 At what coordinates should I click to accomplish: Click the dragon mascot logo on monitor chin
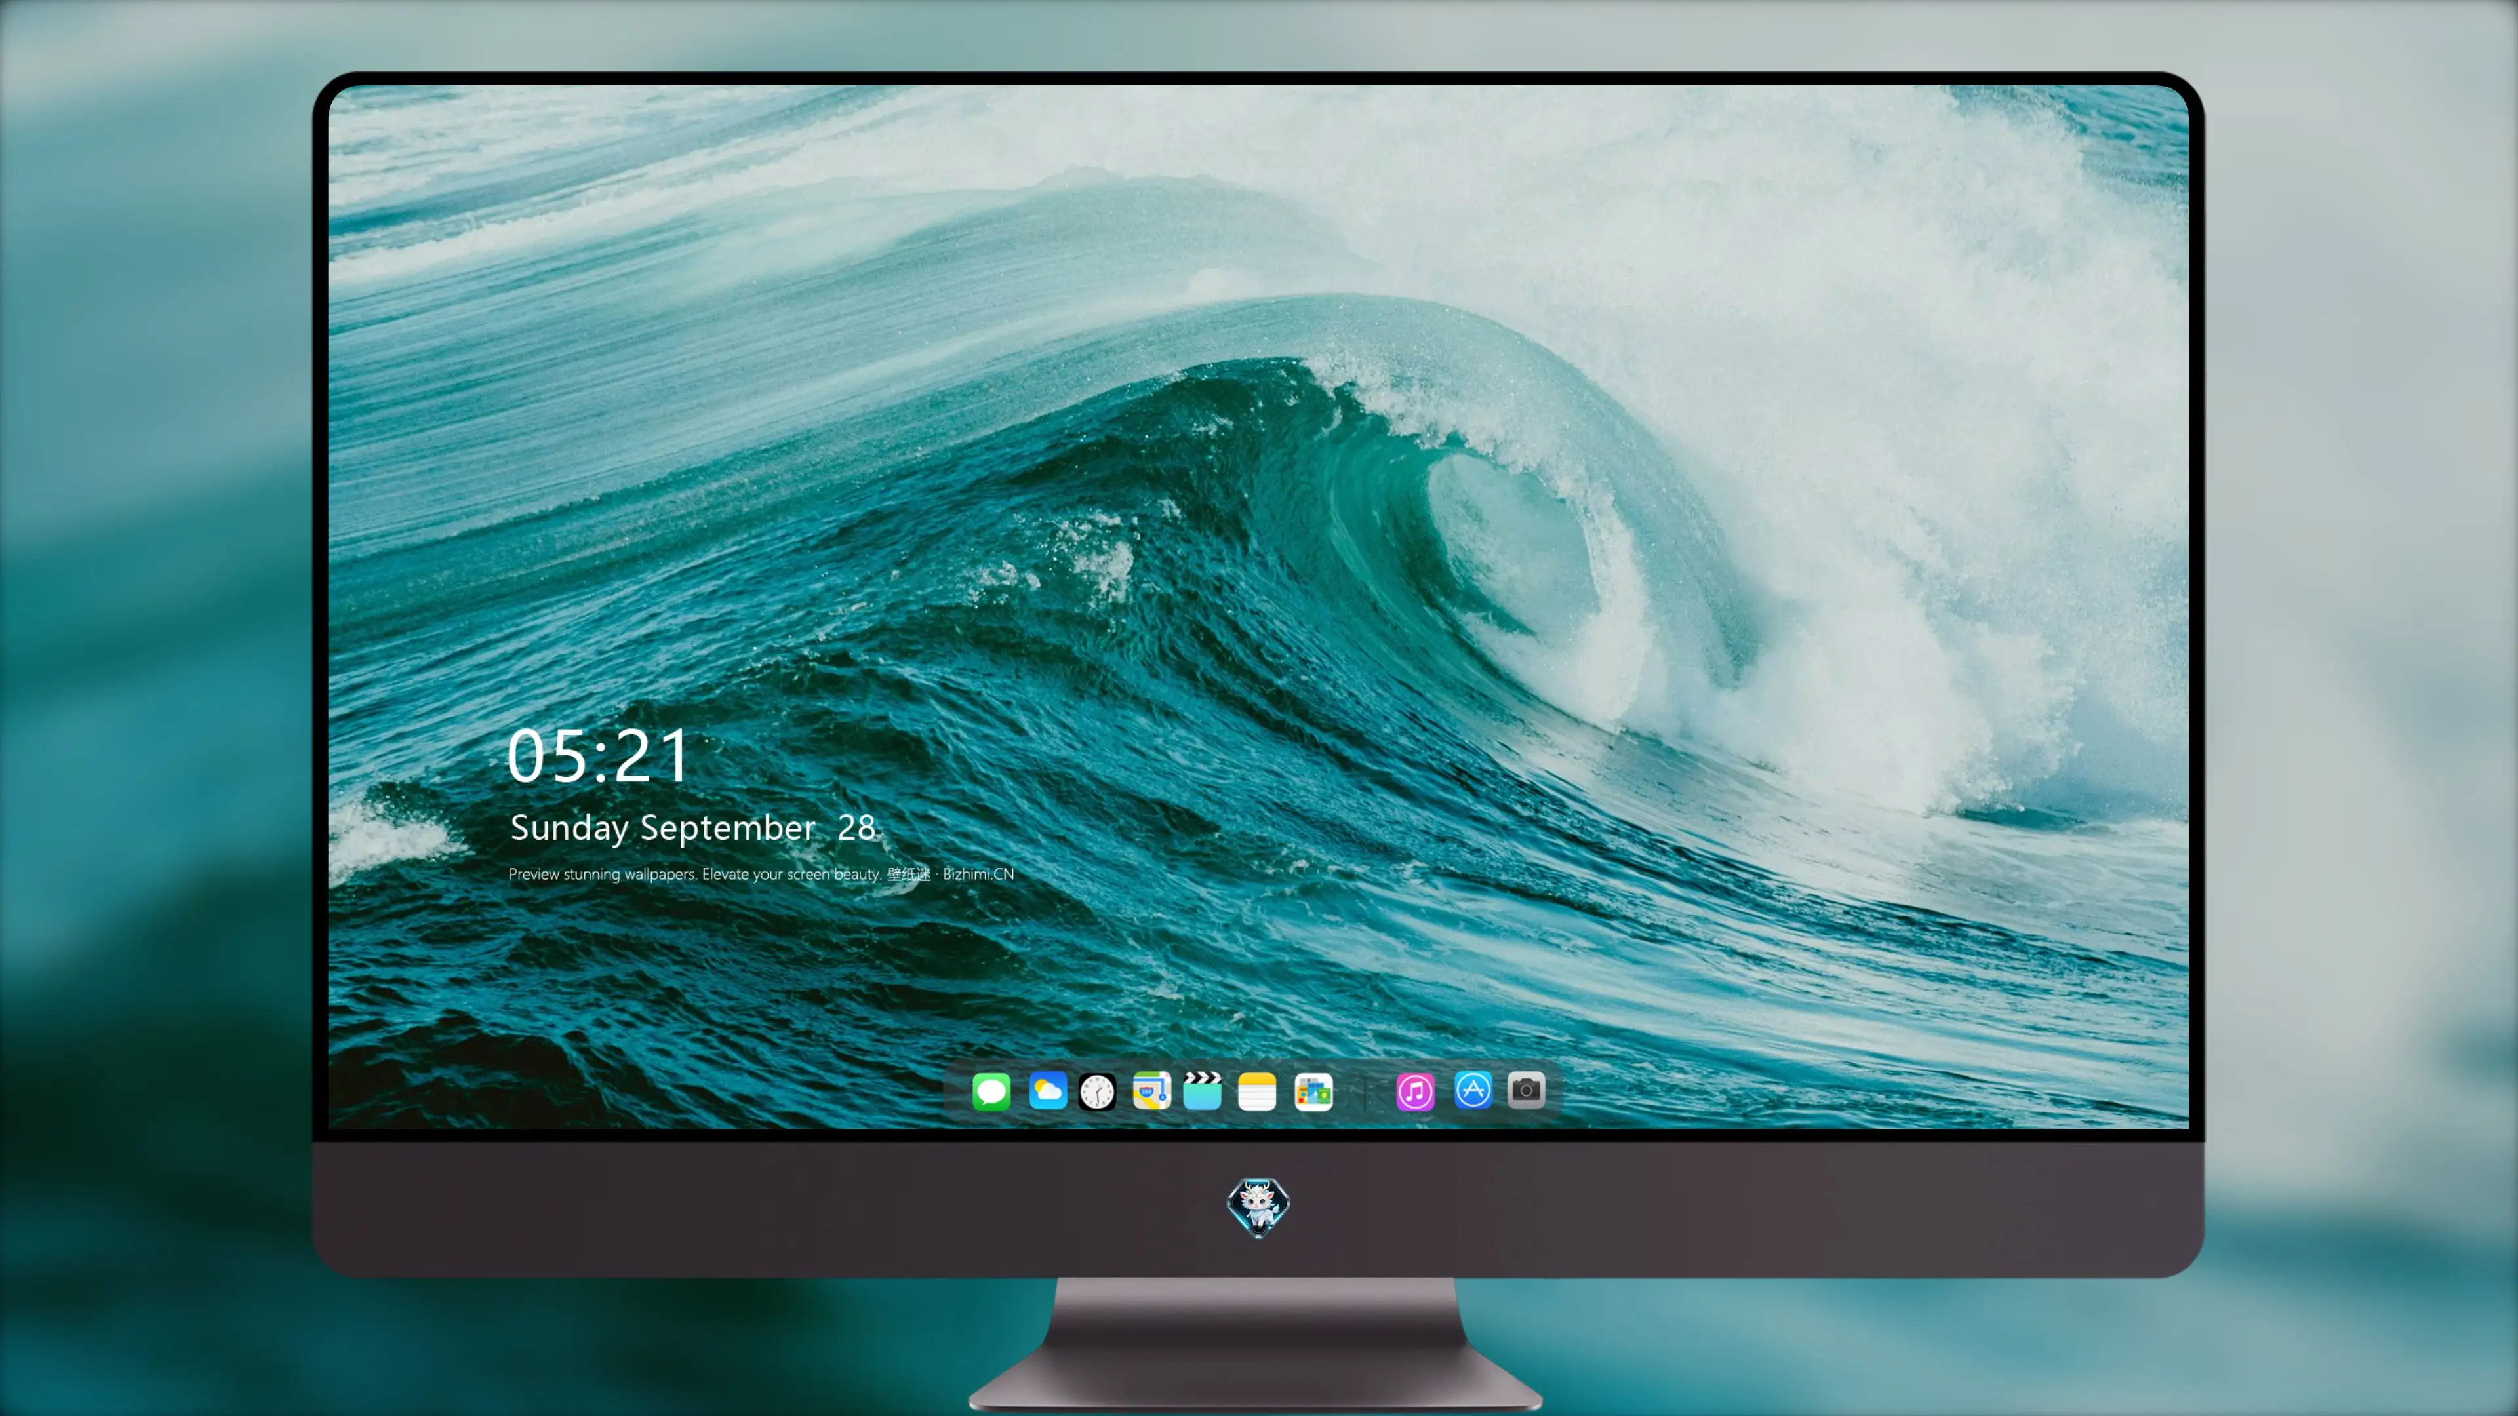(x=1258, y=1207)
